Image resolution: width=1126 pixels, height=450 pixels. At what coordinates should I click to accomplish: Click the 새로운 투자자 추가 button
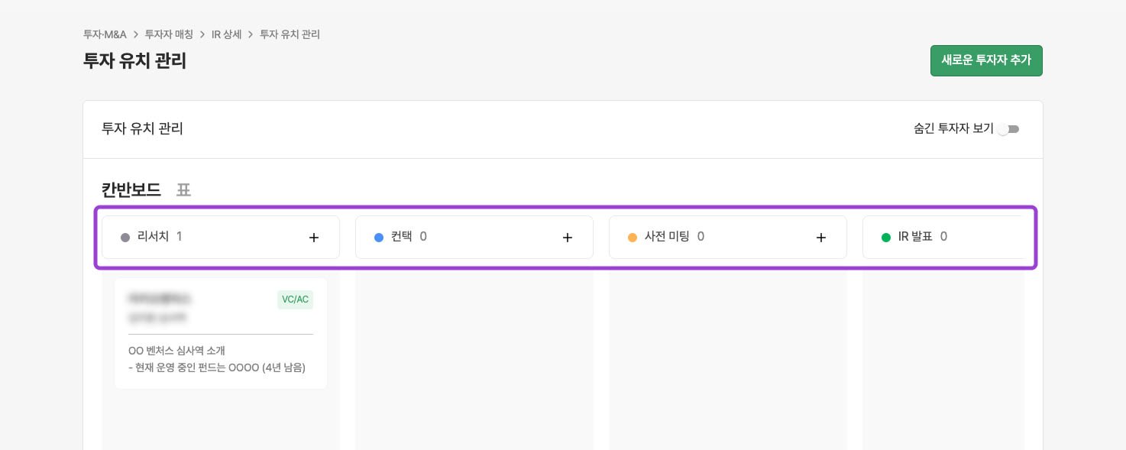(986, 60)
